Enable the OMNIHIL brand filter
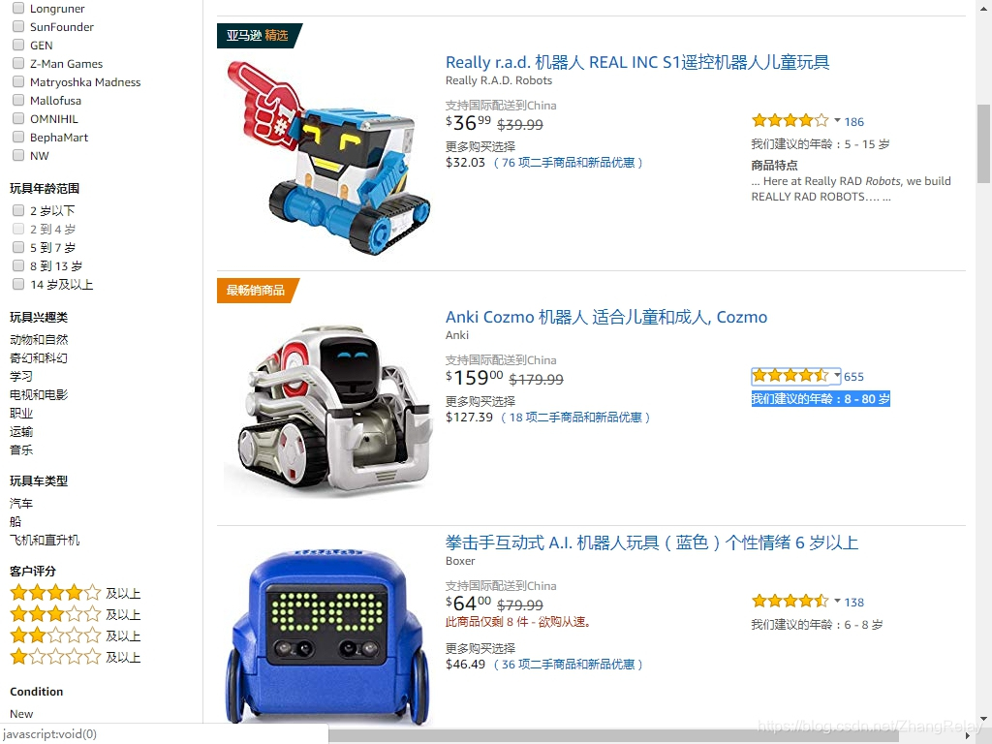 click(19, 118)
